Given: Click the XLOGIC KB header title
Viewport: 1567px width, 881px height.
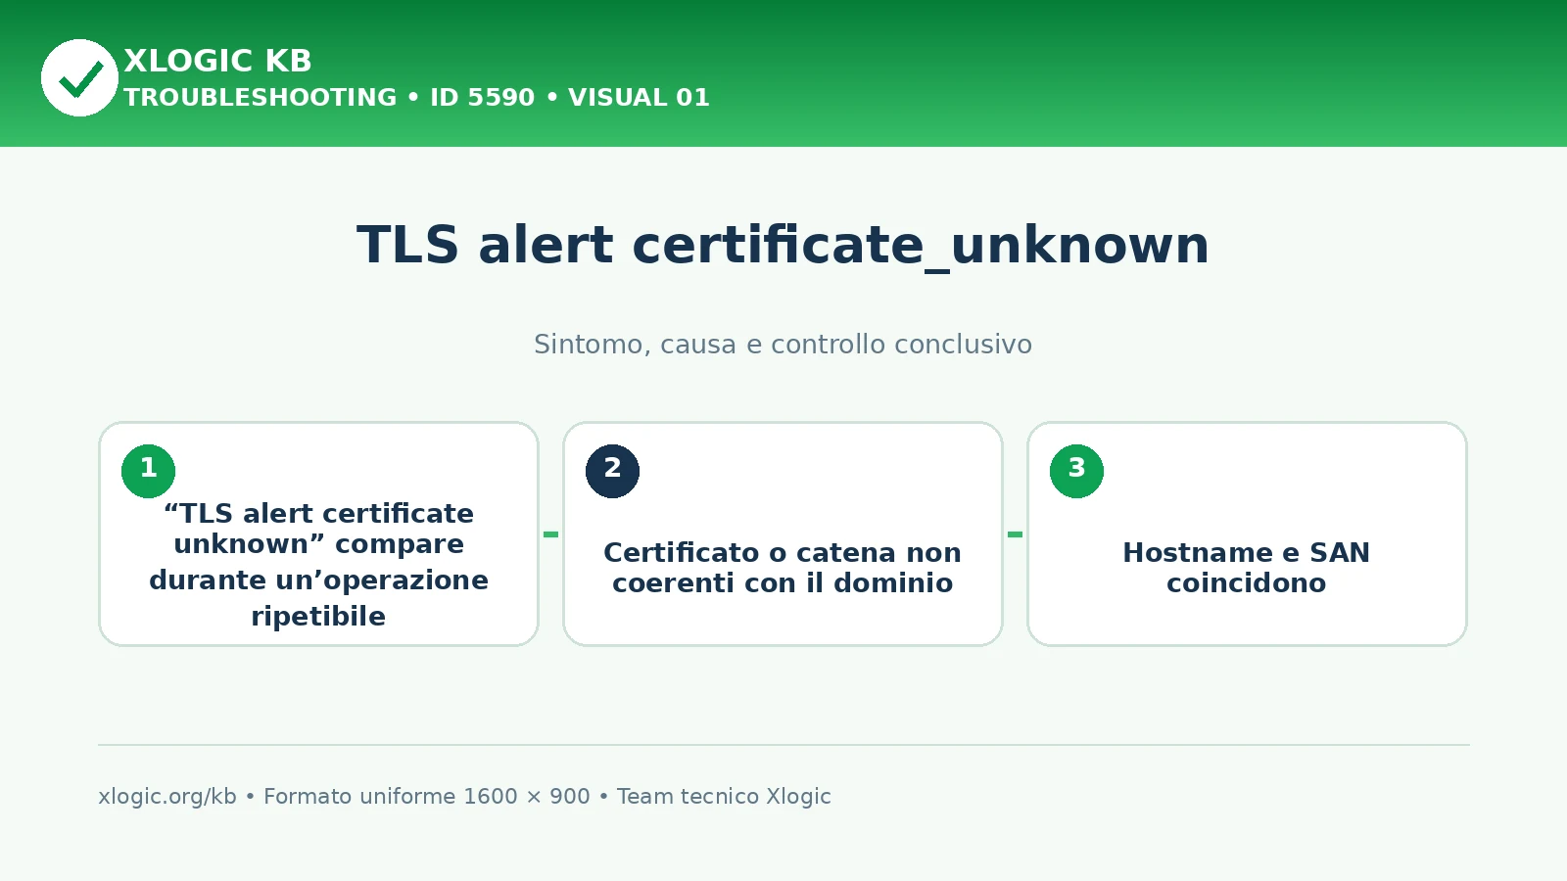Looking at the screenshot, I should tap(217, 61).
